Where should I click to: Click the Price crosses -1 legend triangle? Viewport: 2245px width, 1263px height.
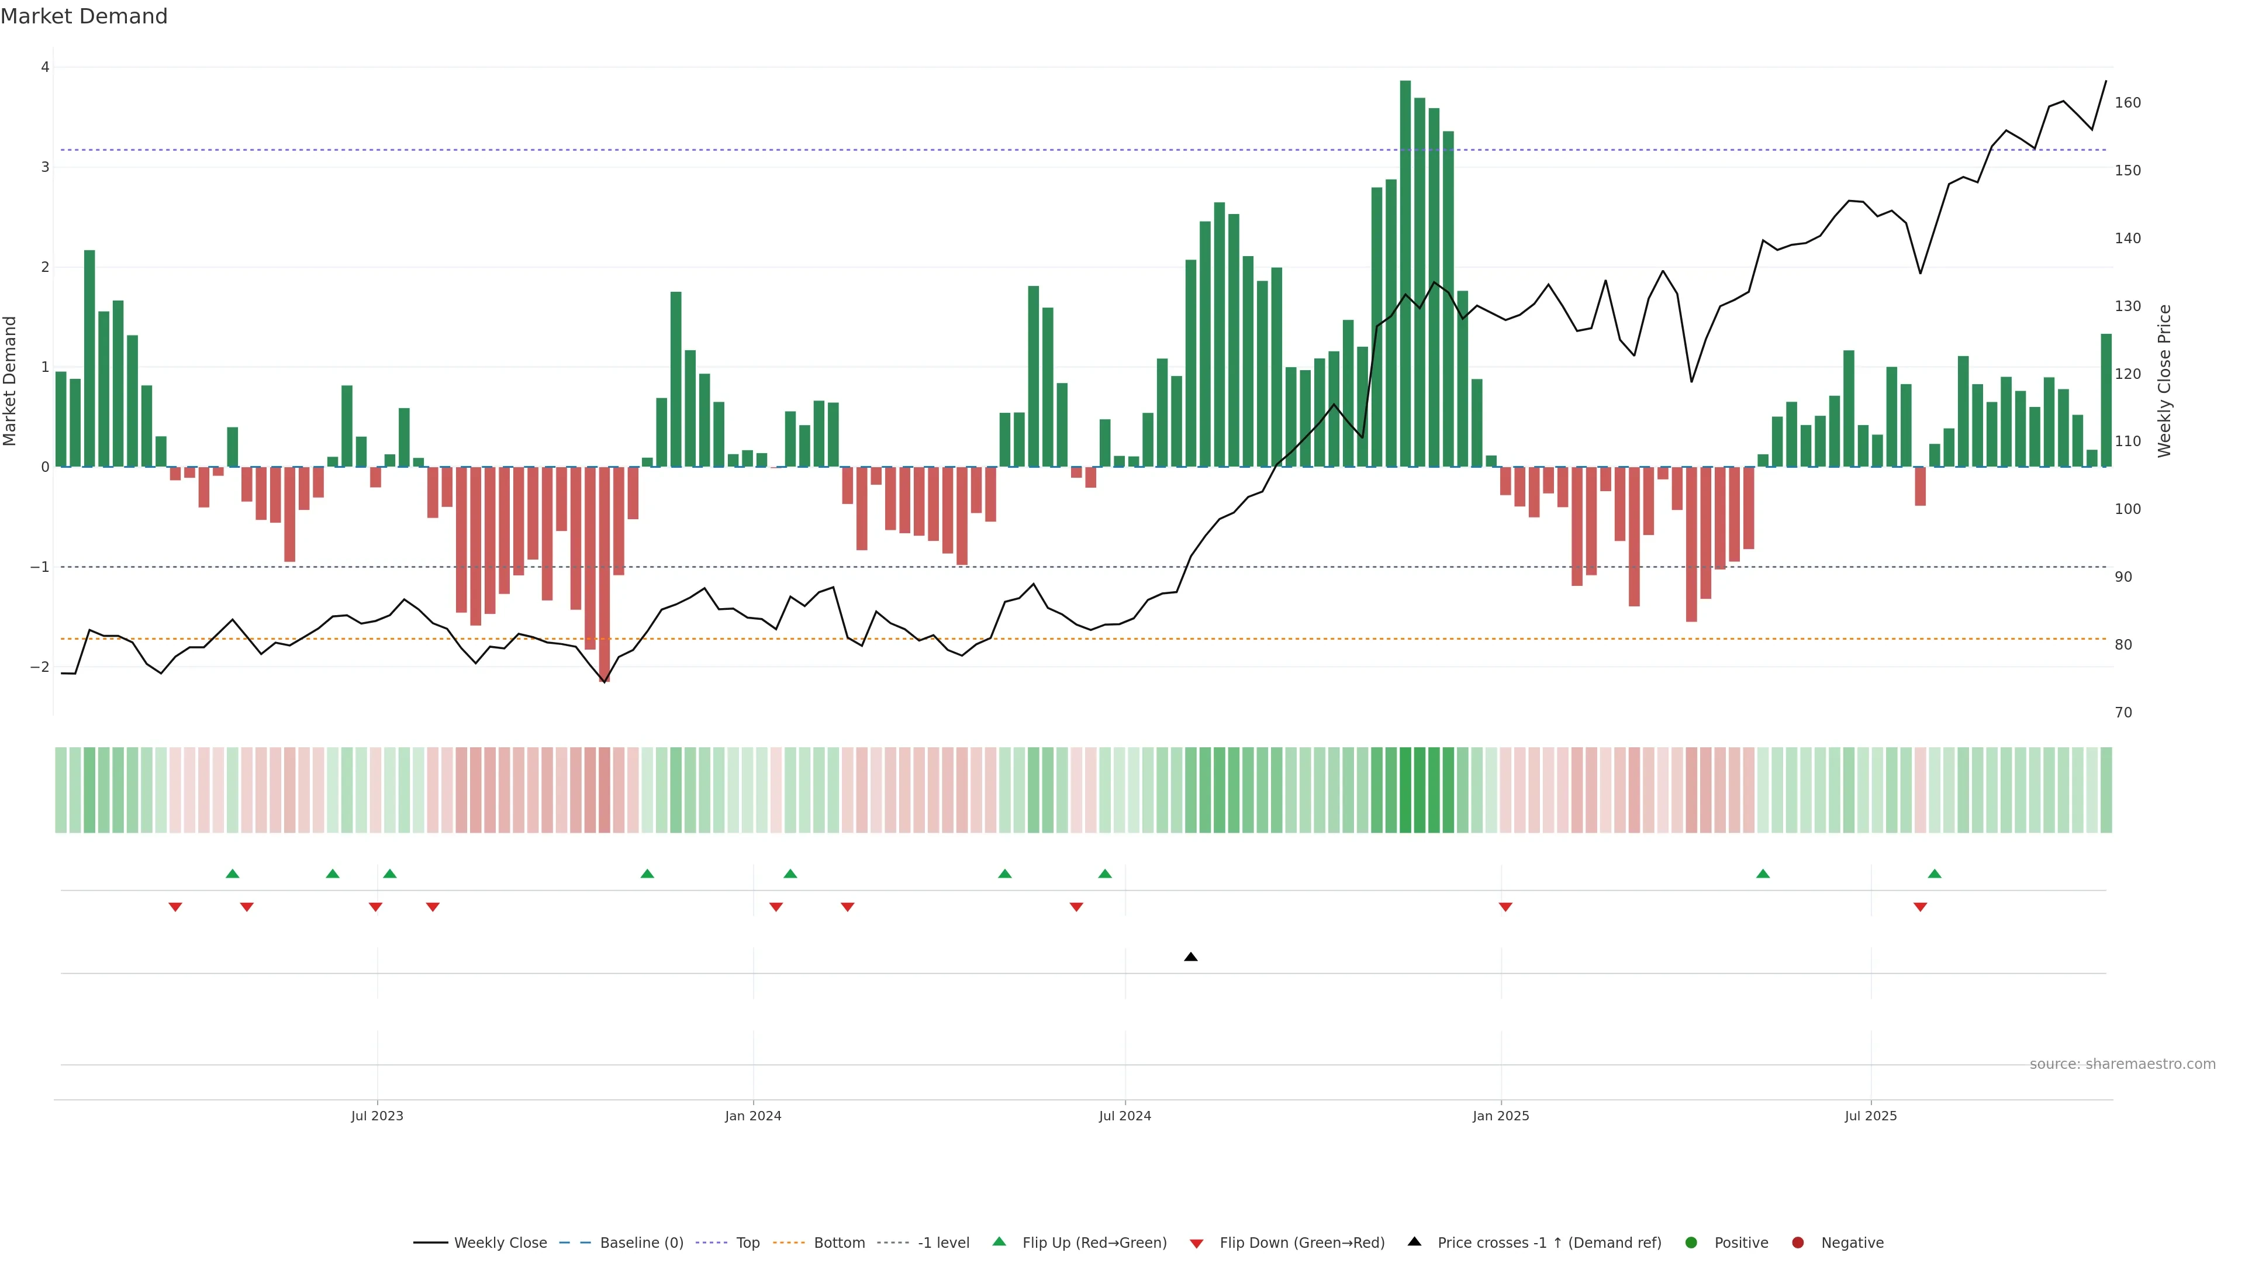(1414, 1242)
